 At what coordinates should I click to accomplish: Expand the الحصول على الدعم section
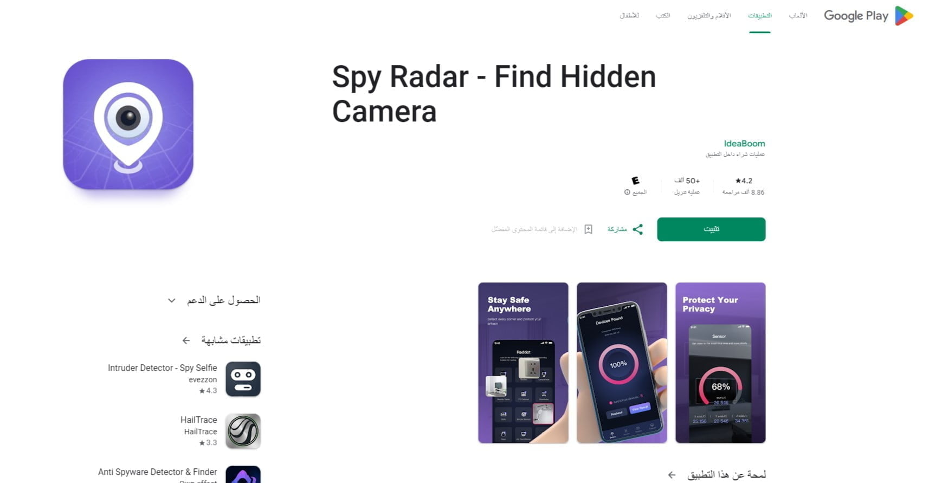pyautogui.click(x=171, y=300)
